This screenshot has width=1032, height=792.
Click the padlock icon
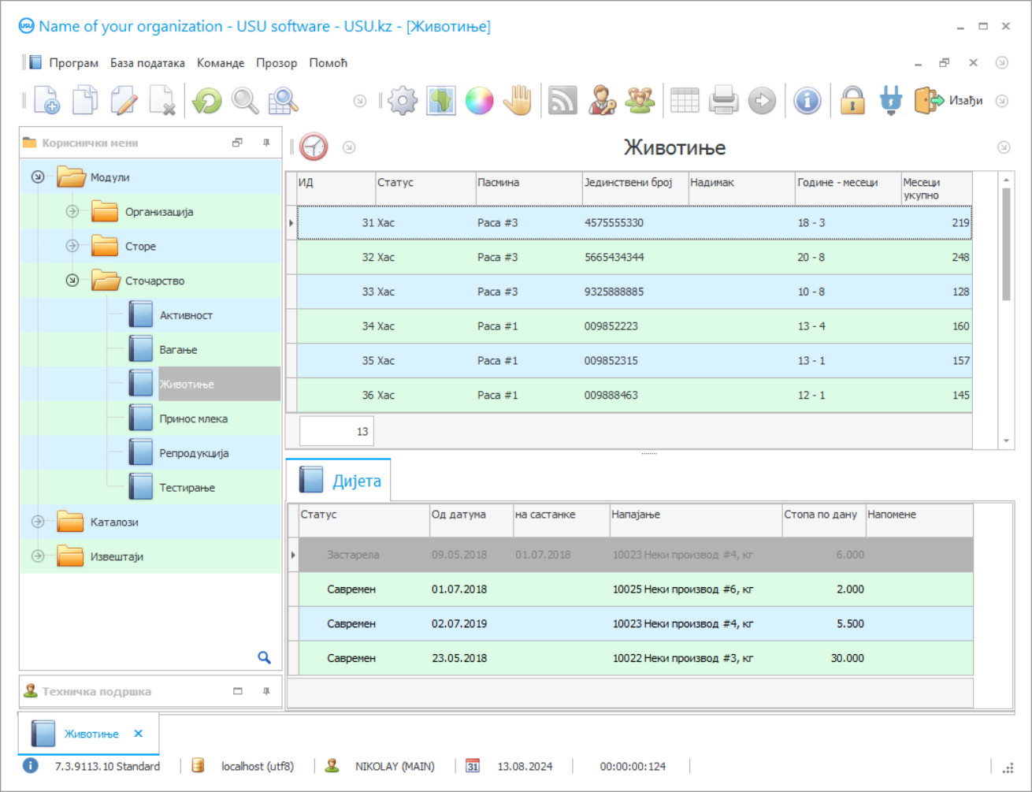click(x=852, y=101)
